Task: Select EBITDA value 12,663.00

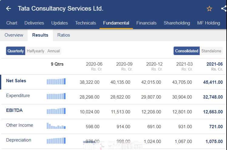Action: click(213, 112)
